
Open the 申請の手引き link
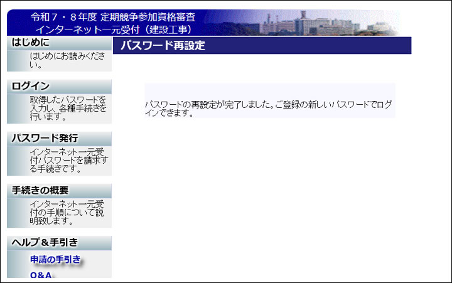point(55,259)
